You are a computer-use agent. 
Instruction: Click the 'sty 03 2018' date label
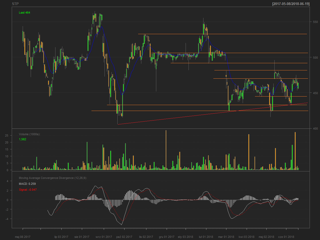(x=186, y=237)
